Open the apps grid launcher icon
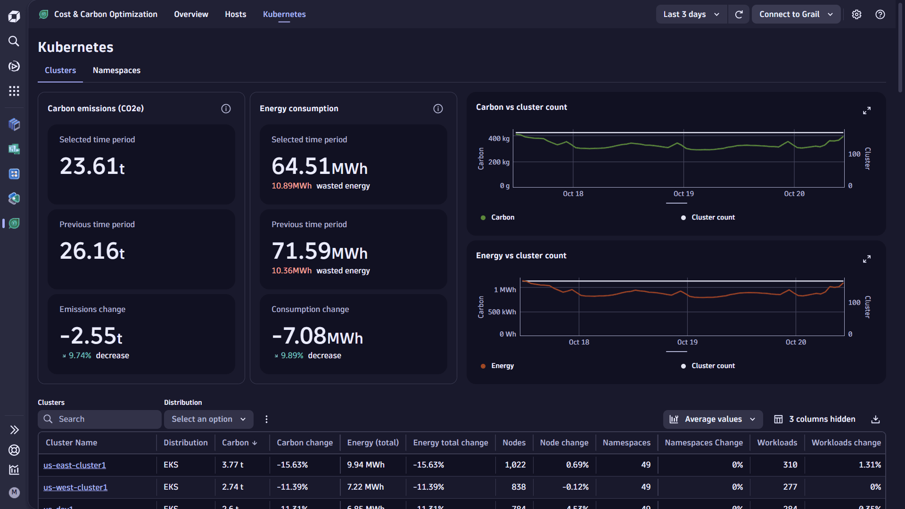The height and width of the screenshot is (509, 905). (14, 91)
